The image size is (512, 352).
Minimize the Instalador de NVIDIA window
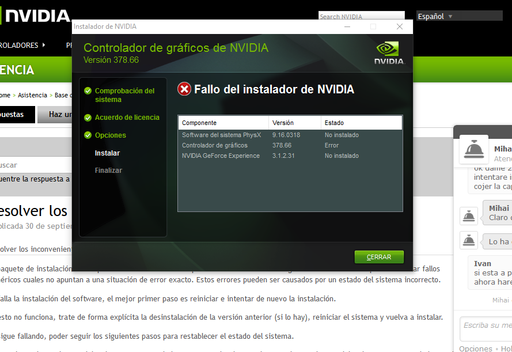pos(347,27)
